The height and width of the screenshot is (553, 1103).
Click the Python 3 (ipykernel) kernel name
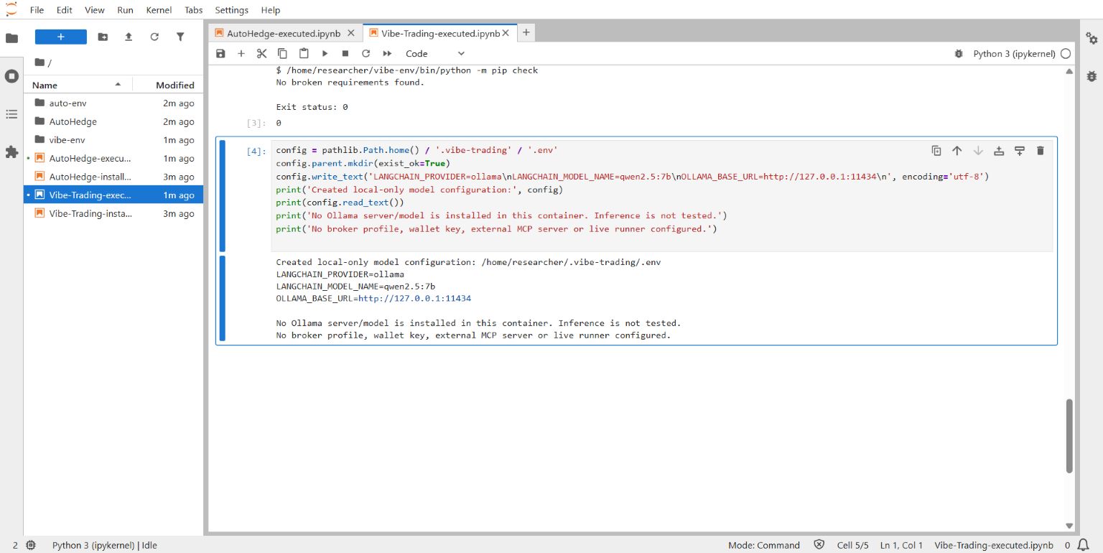coord(1014,53)
